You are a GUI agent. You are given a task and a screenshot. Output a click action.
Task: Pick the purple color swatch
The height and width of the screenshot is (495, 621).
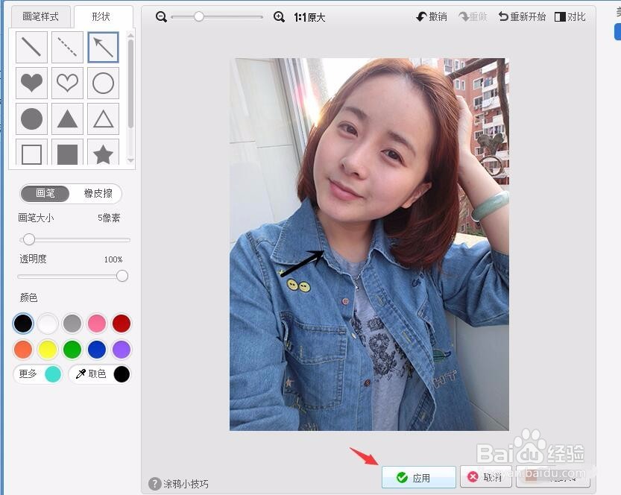coord(122,350)
